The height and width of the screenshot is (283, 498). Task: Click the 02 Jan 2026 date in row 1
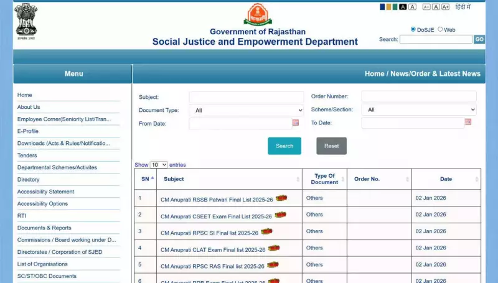click(x=431, y=198)
